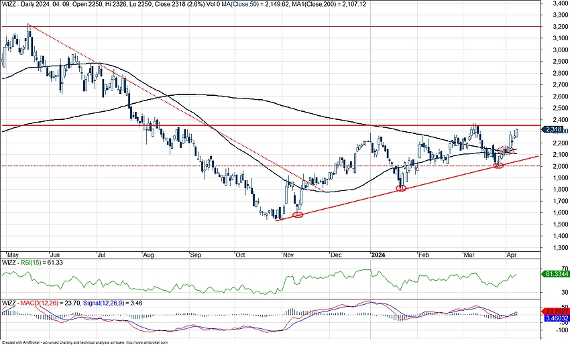Click the Mar label on time axis
The image size is (570, 345).
coord(469,255)
